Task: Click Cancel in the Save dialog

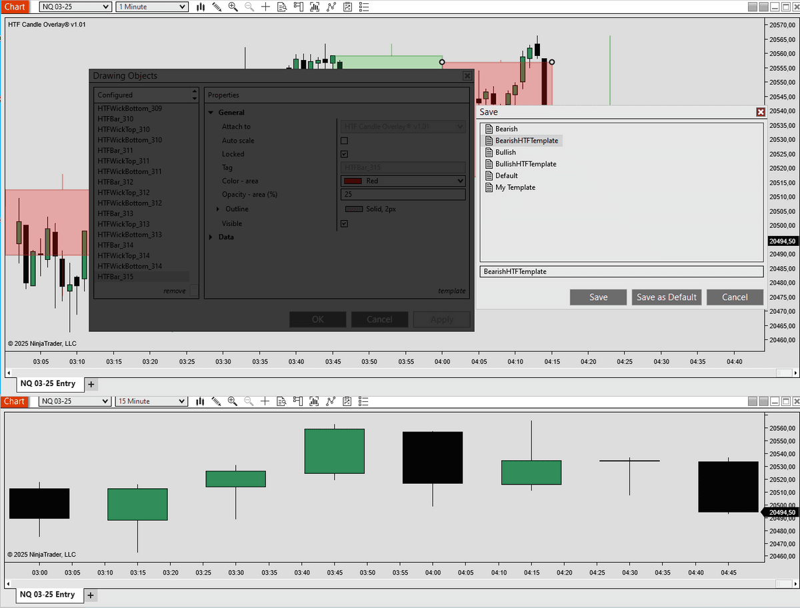Action: click(735, 297)
